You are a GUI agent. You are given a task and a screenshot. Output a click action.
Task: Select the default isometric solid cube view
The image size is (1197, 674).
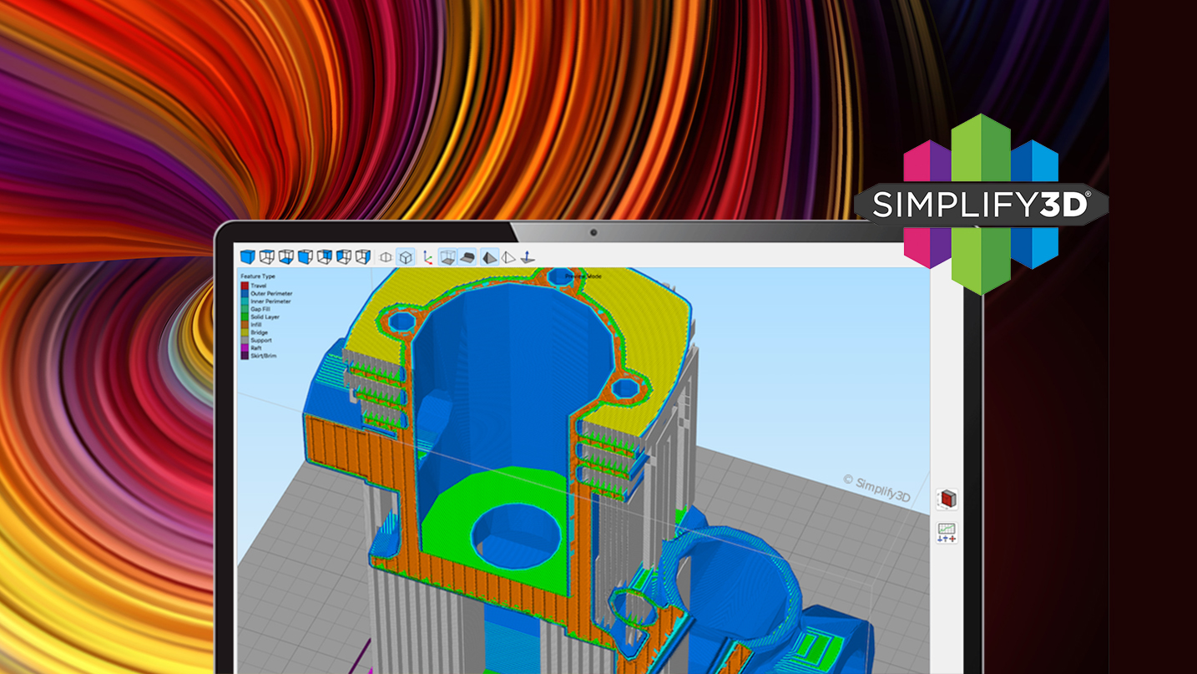(248, 257)
